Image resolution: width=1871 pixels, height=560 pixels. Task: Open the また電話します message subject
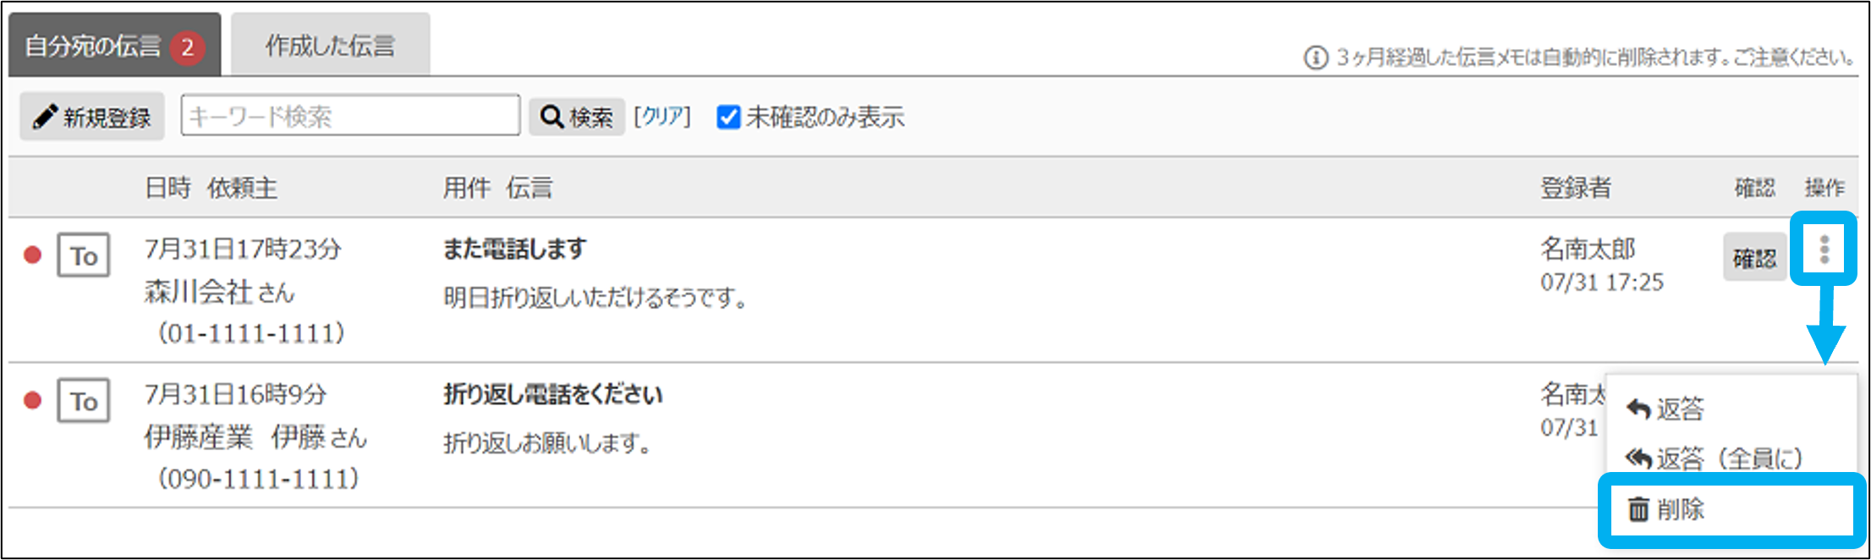click(514, 249)
